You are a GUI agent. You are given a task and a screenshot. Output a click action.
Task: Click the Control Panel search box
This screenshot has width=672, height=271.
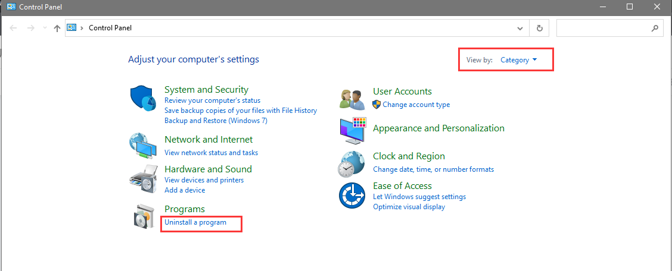point(609,28)
